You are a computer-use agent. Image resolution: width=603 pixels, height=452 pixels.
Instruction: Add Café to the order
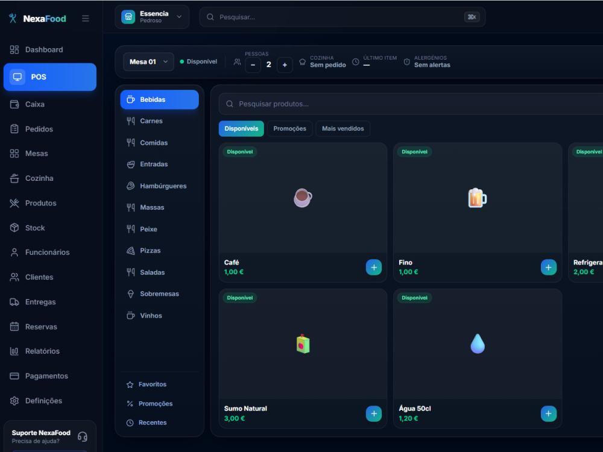point(374,268)
